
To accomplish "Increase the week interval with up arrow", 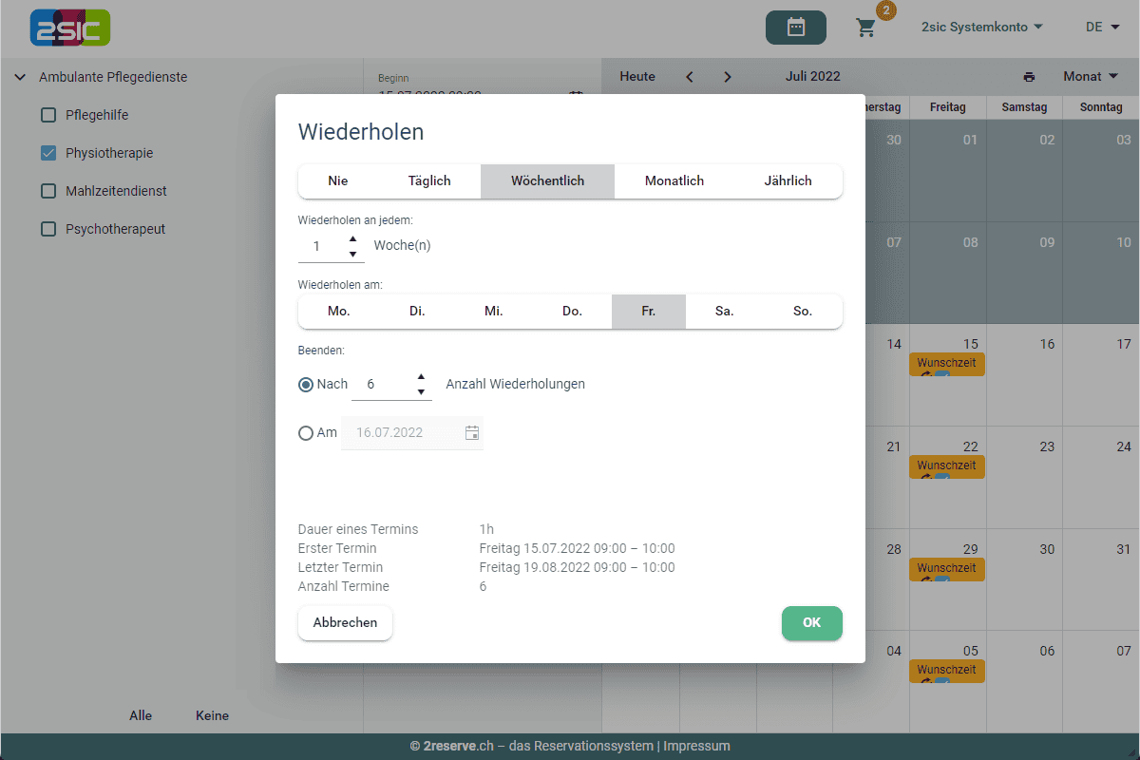I will coord(352,238).
